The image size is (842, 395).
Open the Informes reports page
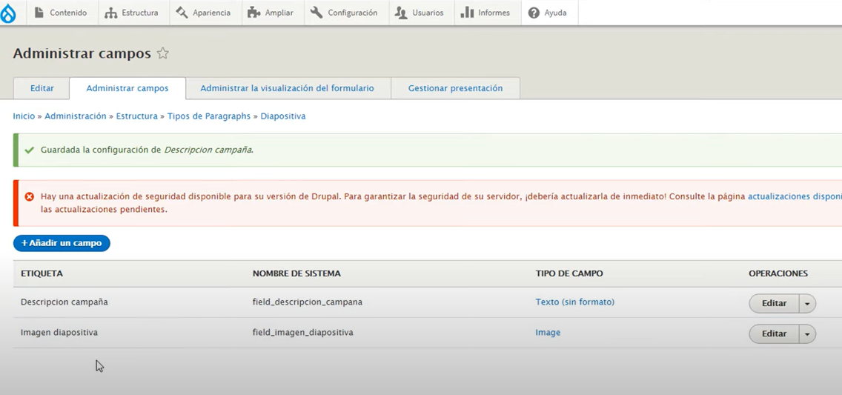coord(487,13)
